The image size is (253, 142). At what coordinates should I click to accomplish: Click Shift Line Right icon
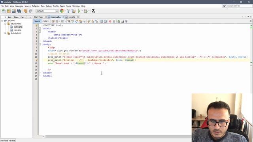click(106, 21)
